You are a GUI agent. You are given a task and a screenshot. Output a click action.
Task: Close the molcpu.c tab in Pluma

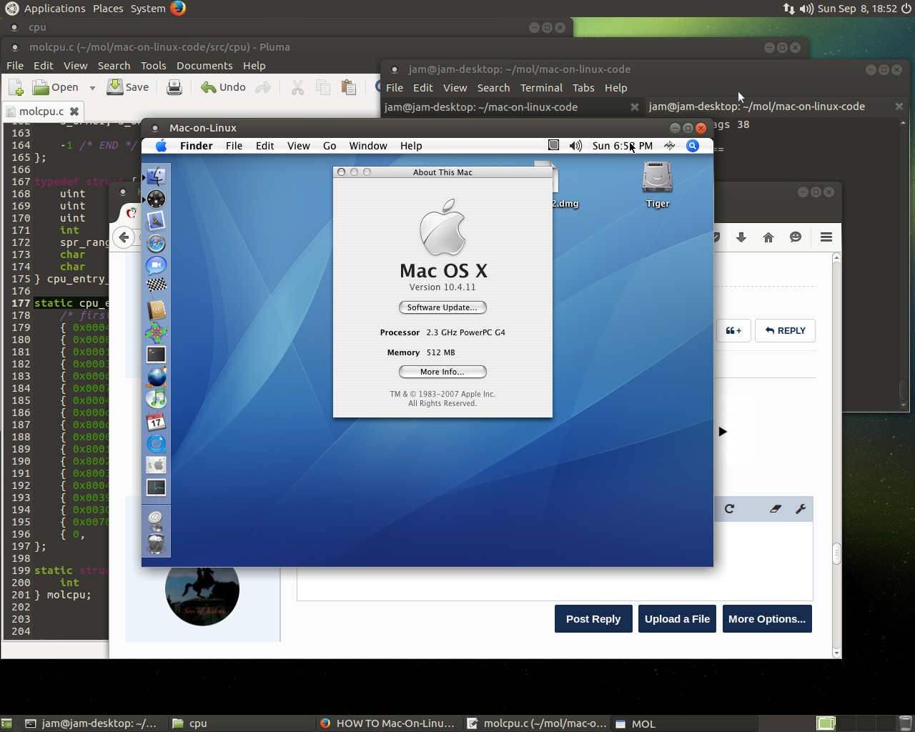74,112
